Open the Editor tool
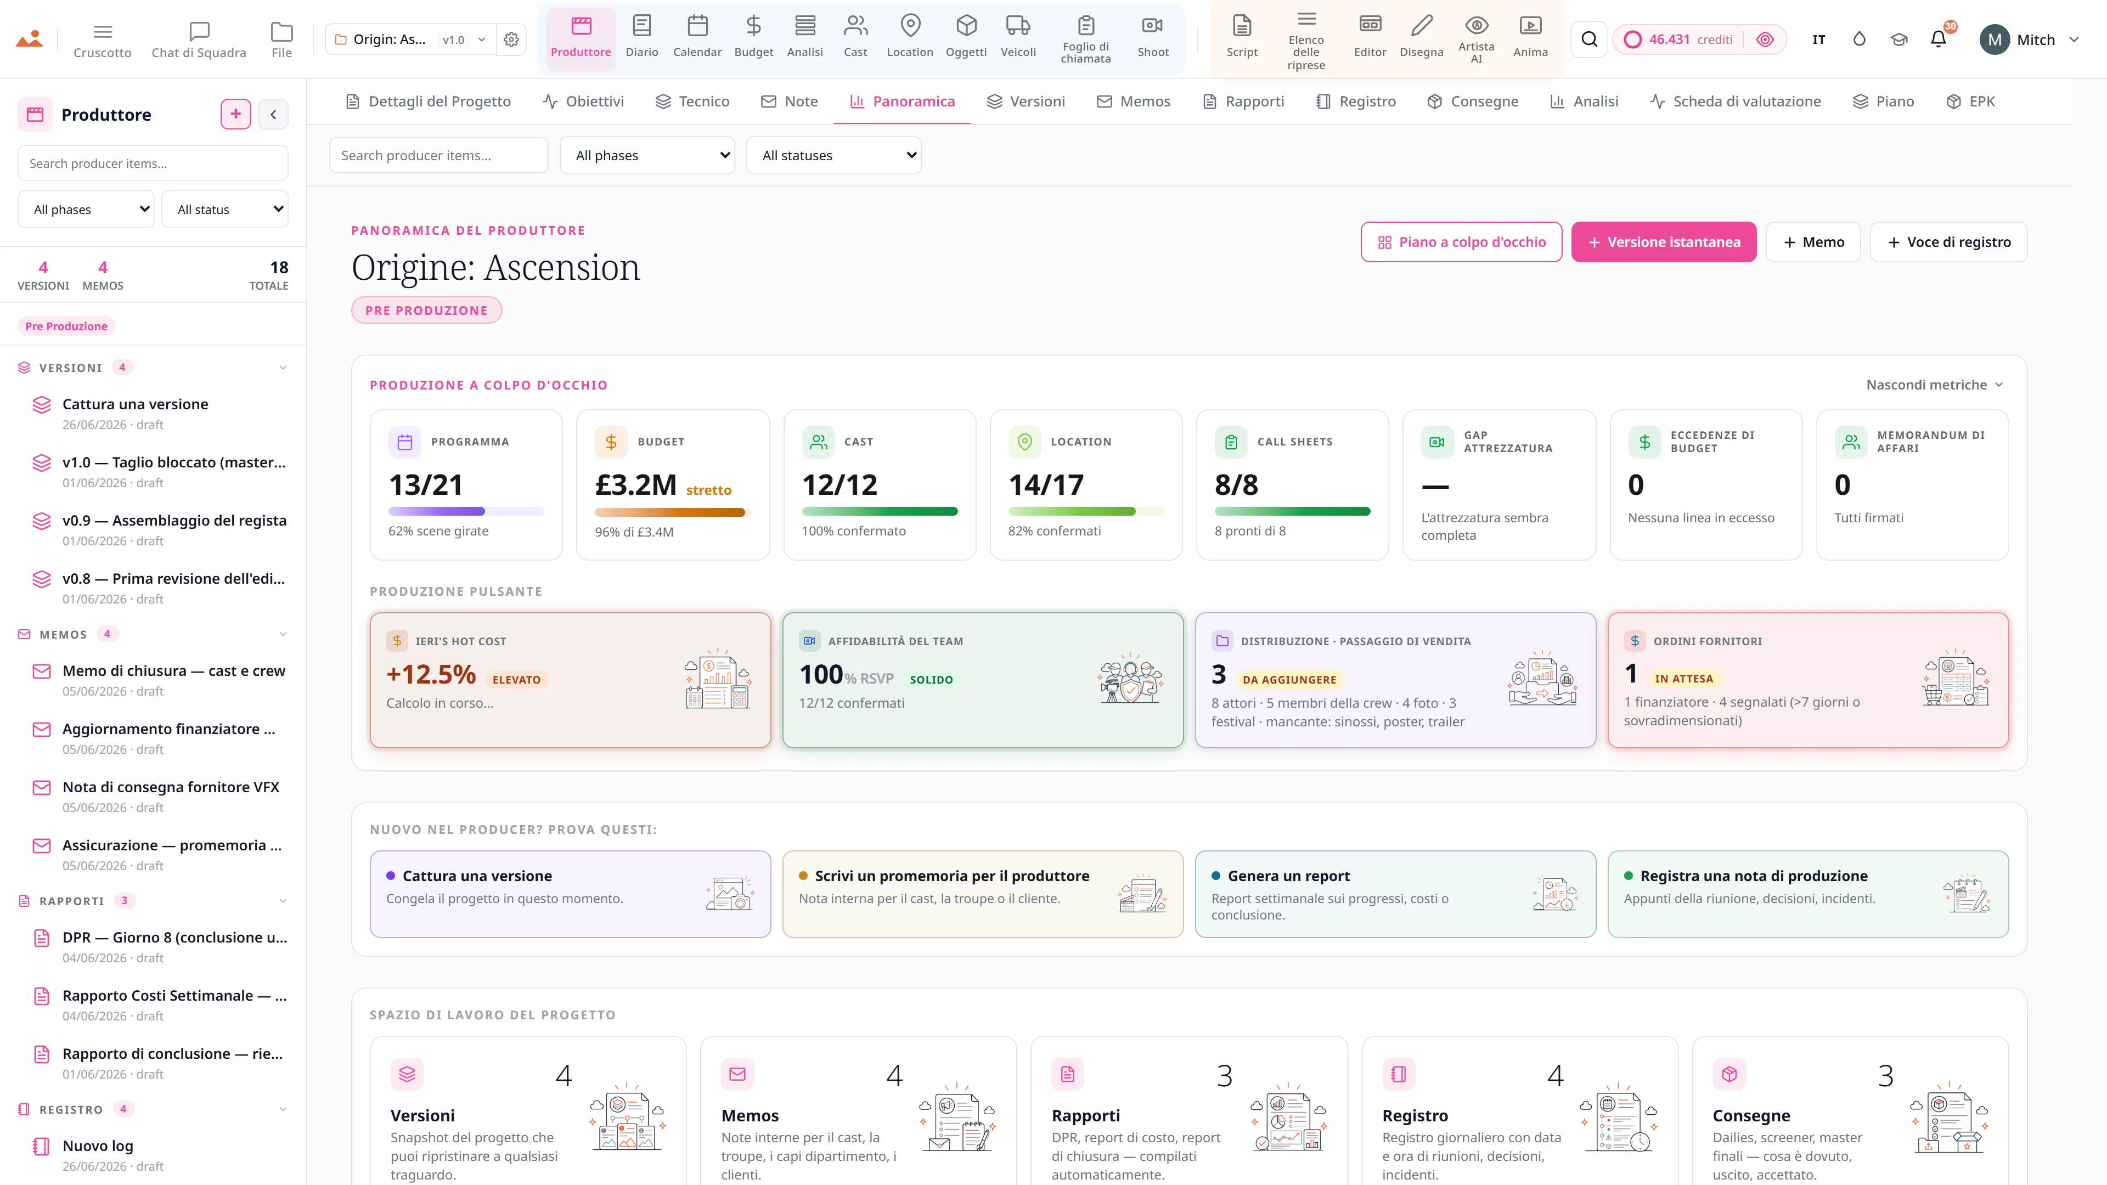 pos(1370,38)
